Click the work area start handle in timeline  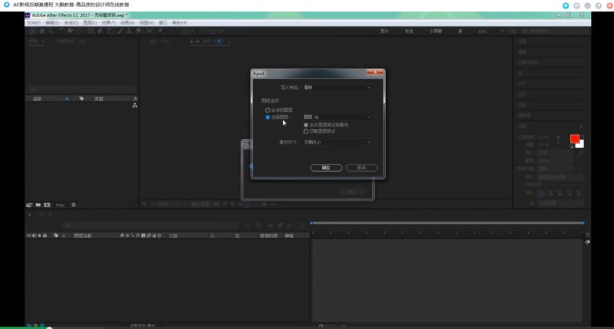coord(311,223)
